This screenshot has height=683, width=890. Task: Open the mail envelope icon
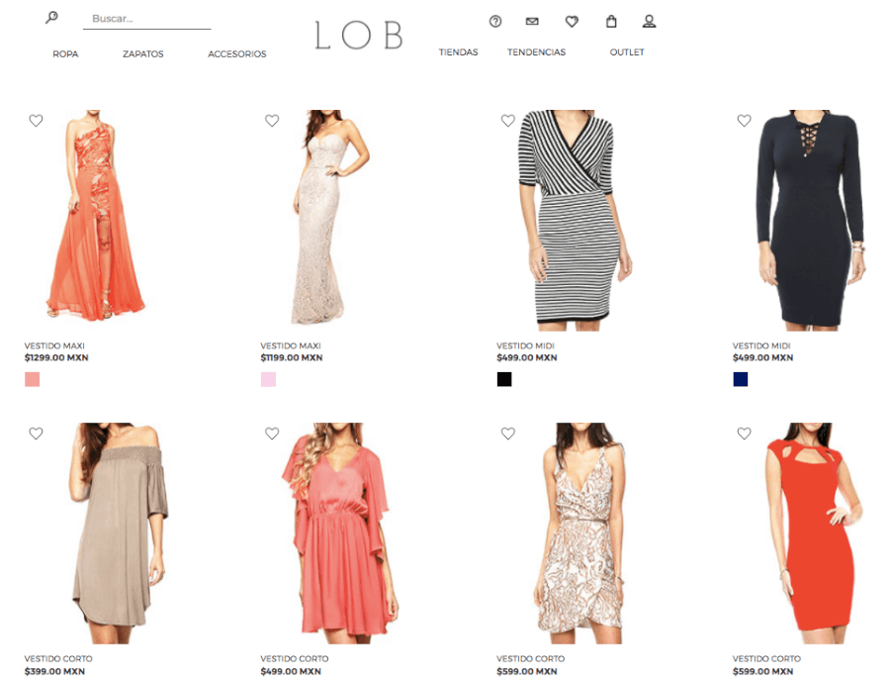(532, 21)
